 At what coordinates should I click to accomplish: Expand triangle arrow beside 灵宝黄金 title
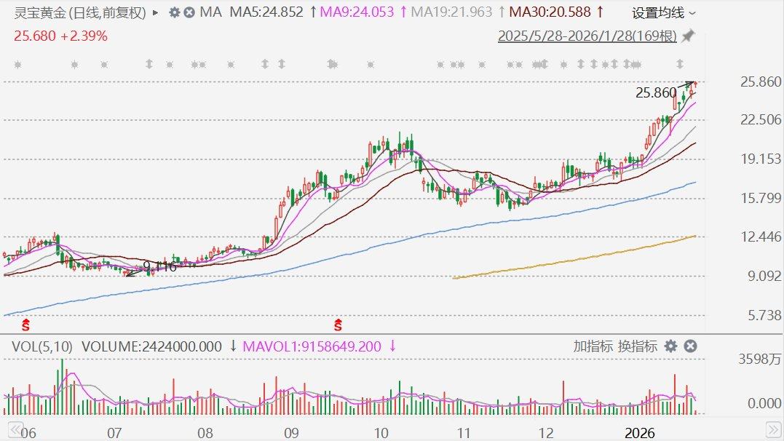(155, 12)
